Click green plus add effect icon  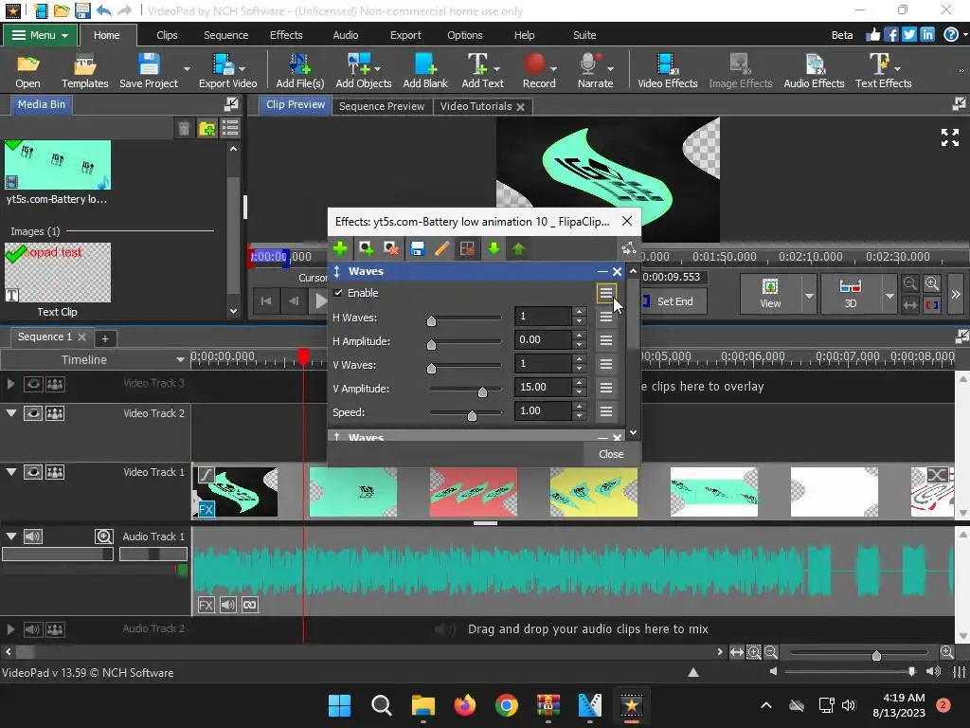(x=340, y=249)
